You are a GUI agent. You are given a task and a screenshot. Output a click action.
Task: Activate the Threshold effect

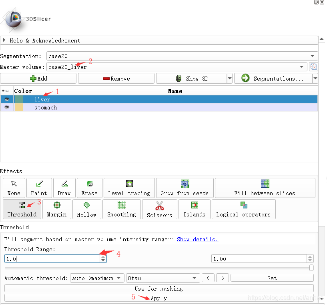coord(22,209)
